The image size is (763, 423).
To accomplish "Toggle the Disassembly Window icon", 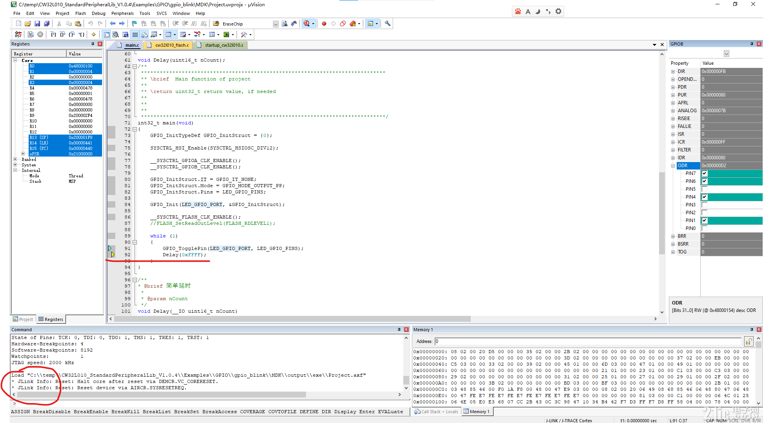I will click(x=116, y=35).
